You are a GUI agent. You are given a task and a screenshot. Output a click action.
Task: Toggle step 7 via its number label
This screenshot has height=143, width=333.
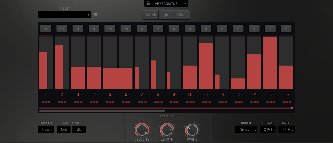[142, 94]
